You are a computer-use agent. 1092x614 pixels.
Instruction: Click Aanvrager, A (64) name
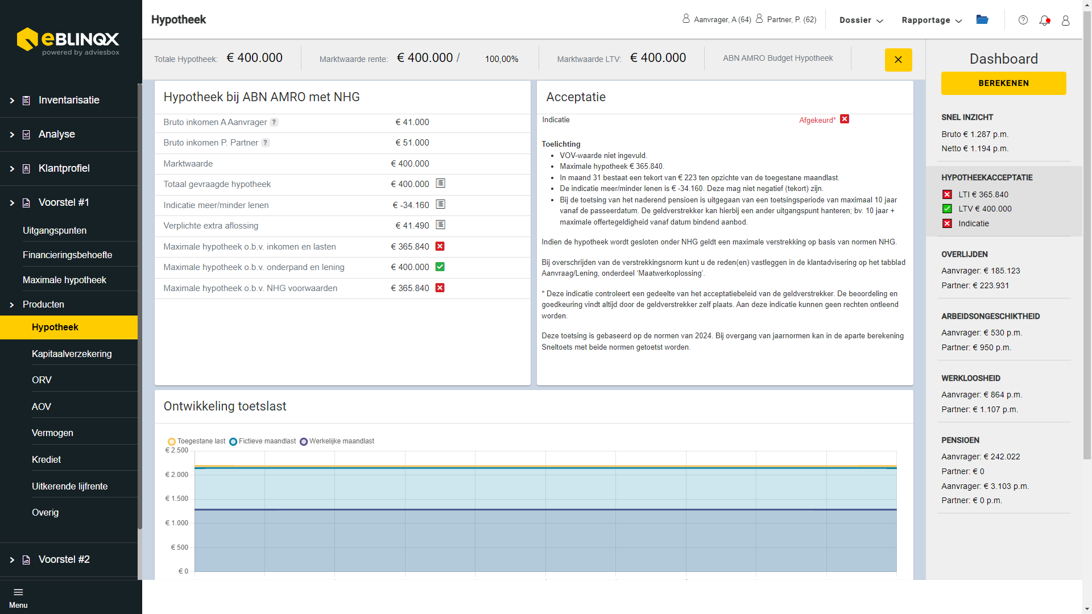(x=722, y=19)
